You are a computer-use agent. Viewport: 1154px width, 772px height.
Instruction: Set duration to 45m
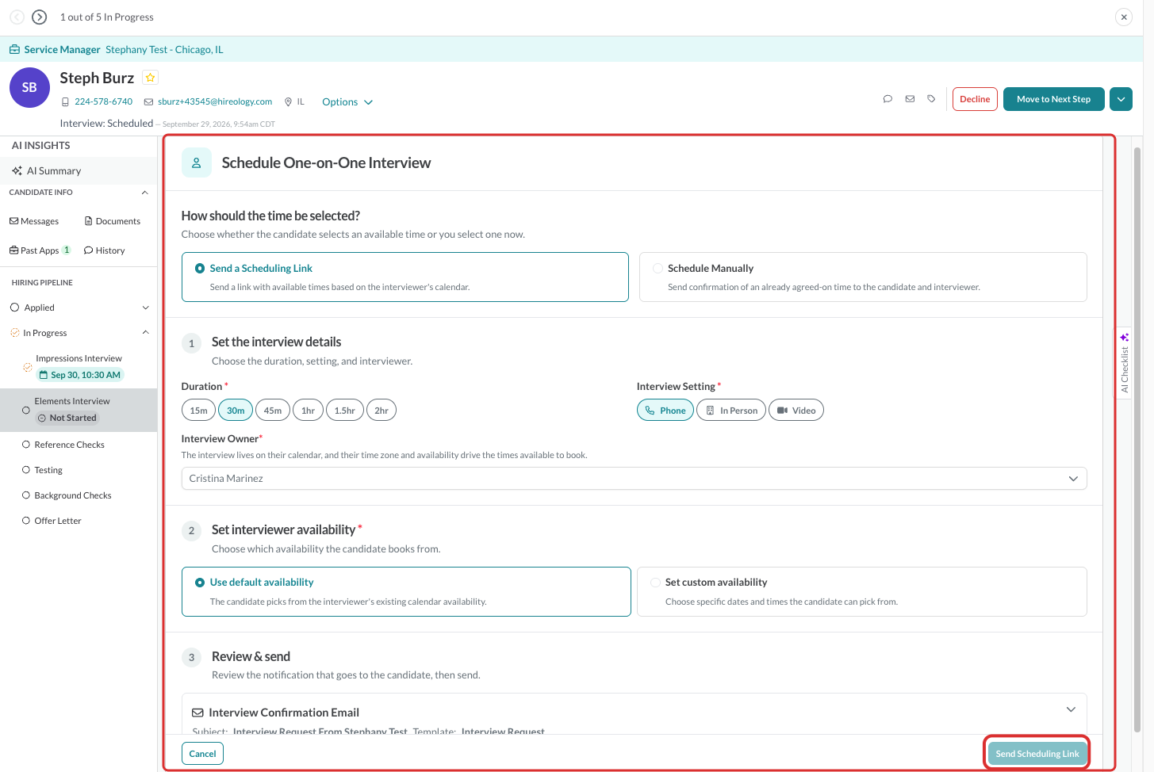273,410
